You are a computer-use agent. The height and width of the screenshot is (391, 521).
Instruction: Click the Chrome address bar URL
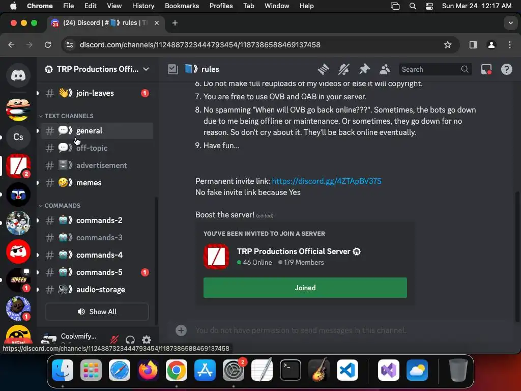pos(200,45)
